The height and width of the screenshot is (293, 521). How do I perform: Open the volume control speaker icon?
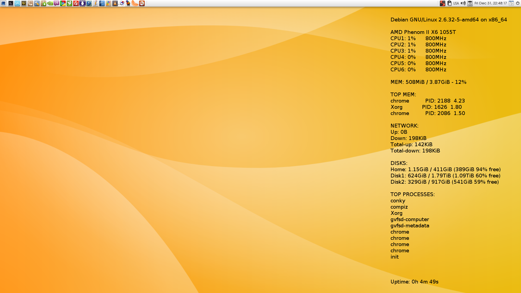[463, 3]
